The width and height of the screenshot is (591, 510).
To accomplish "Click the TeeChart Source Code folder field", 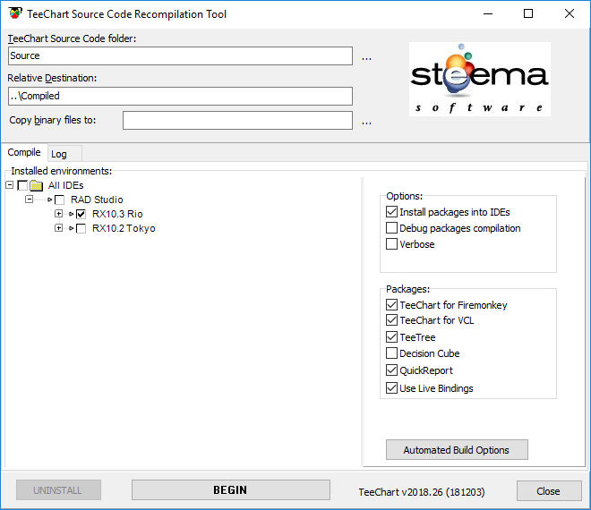I will [x=180, y=55].
